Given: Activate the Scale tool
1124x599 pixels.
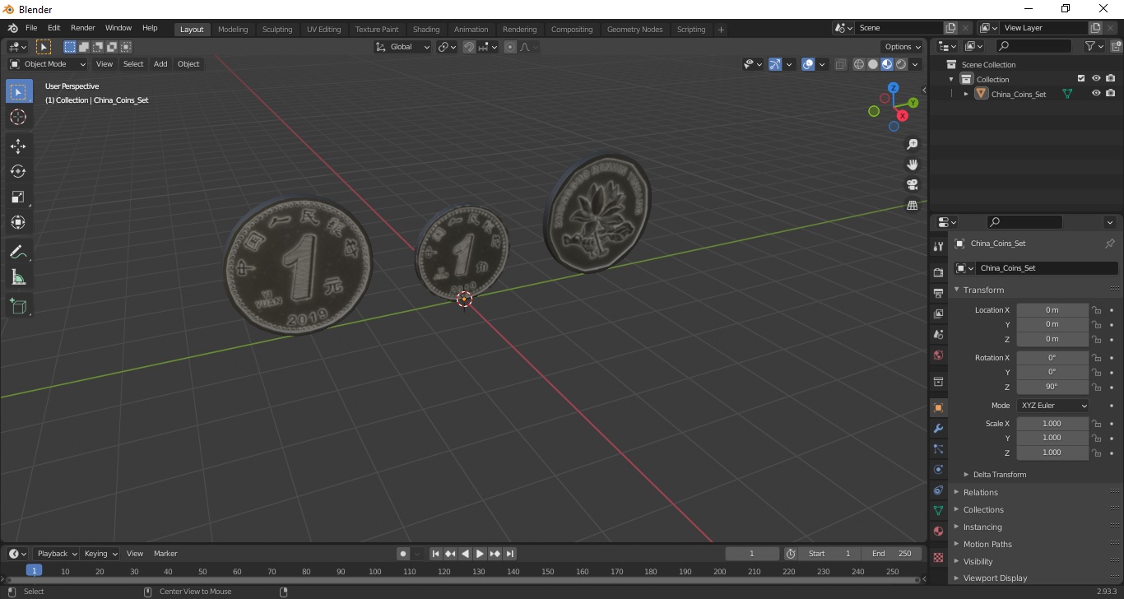Looking at the screenshot, I should [x=18, y=197].
